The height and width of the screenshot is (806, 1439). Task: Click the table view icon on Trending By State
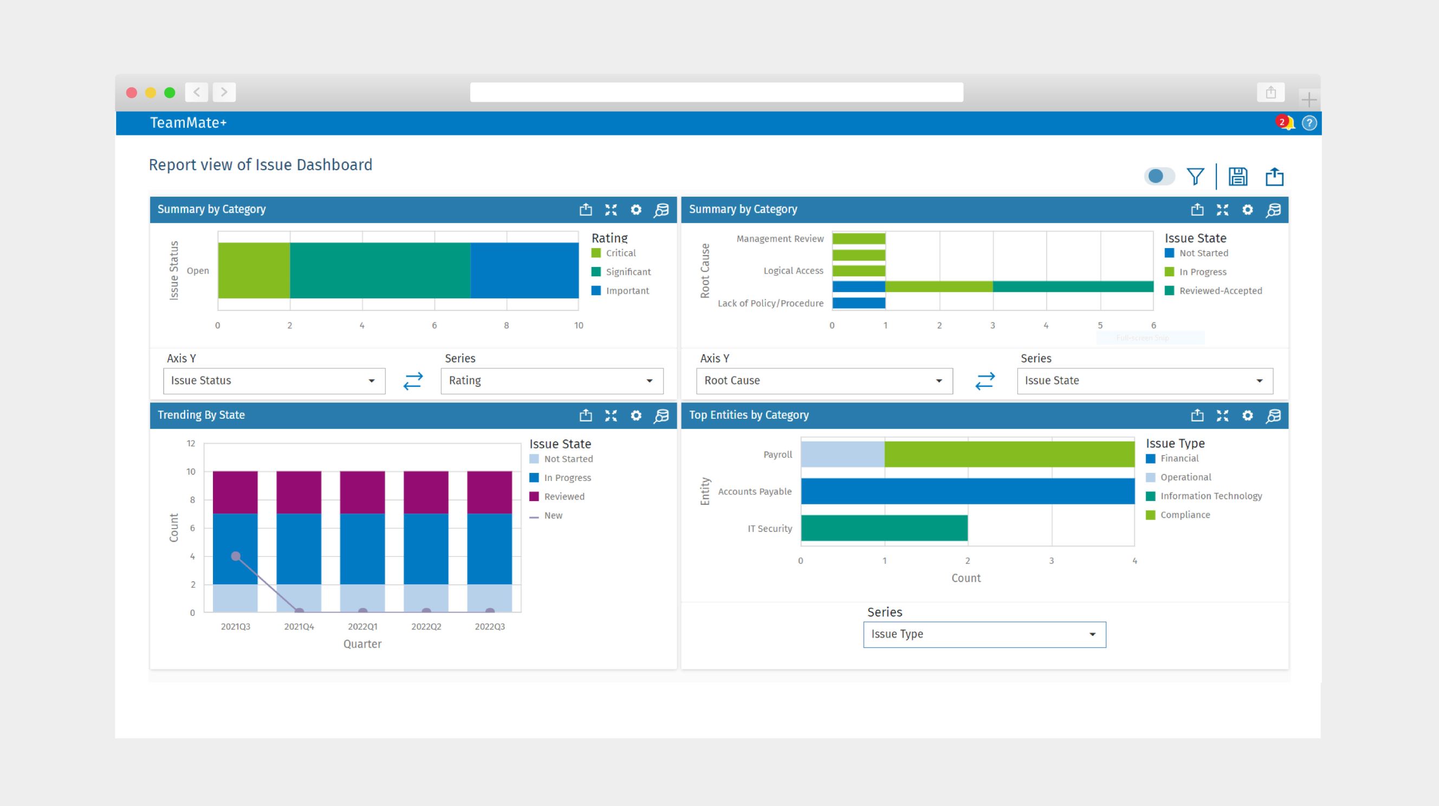661,415
